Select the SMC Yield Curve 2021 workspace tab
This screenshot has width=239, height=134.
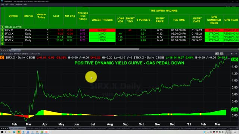pyautogui.click(x=18, y=128)
